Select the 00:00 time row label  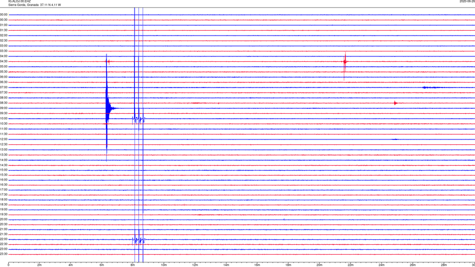(x=4, y=14)
